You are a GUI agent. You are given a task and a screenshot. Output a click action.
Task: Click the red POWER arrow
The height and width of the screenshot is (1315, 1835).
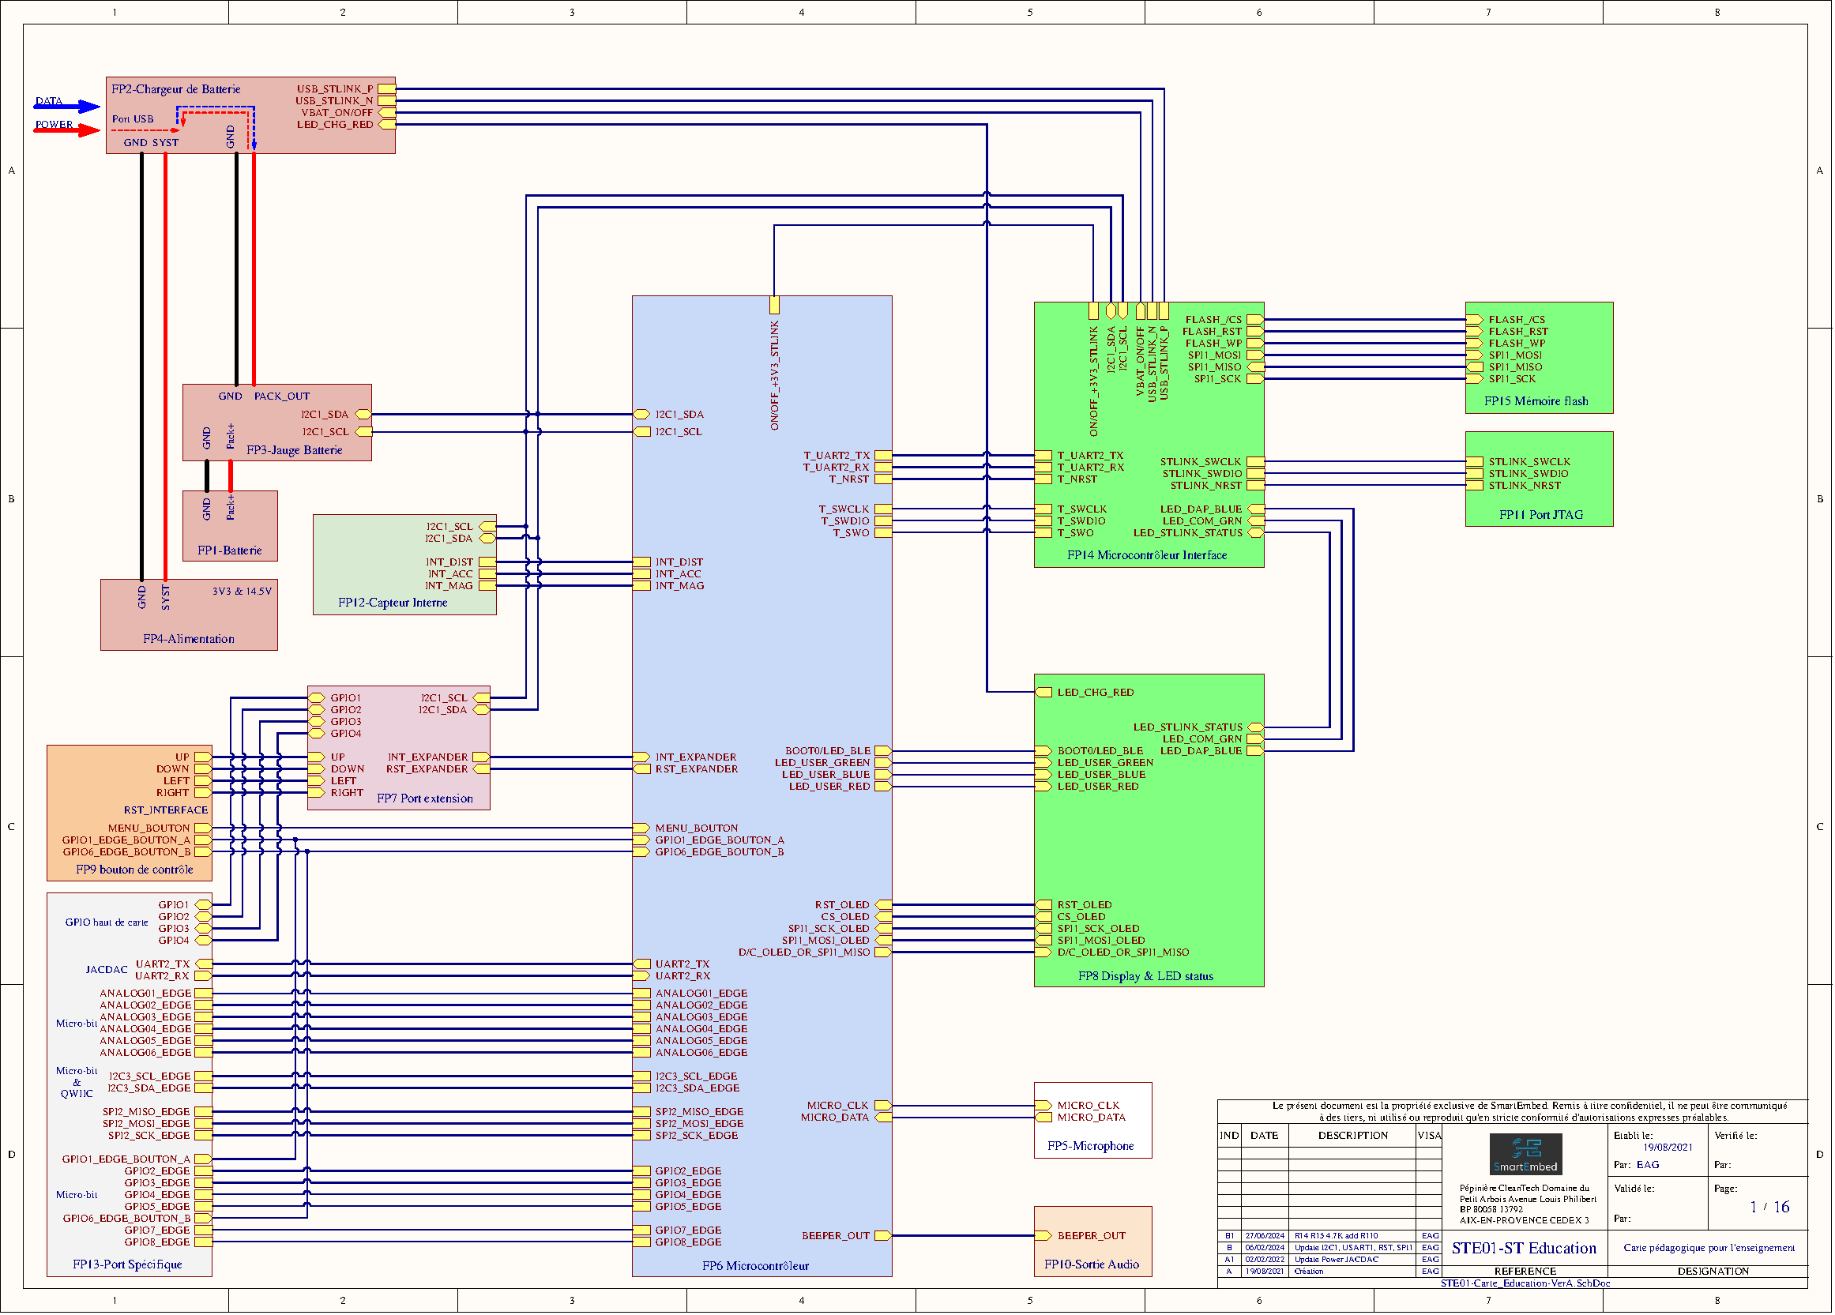click(69, 130)
